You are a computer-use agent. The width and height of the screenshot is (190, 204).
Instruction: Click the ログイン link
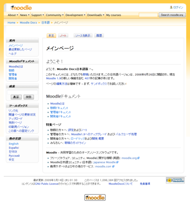(x=178, y=7)
